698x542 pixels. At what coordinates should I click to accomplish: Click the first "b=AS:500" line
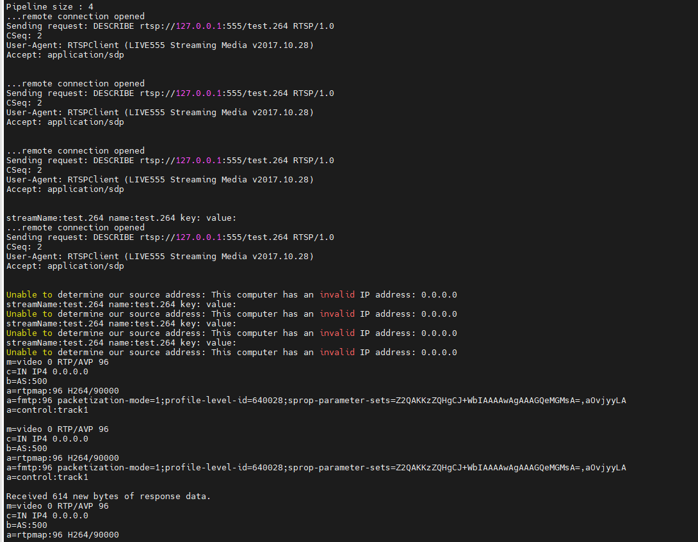coord(27,381)
